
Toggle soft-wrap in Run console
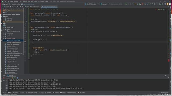click(x=6, y=86)
